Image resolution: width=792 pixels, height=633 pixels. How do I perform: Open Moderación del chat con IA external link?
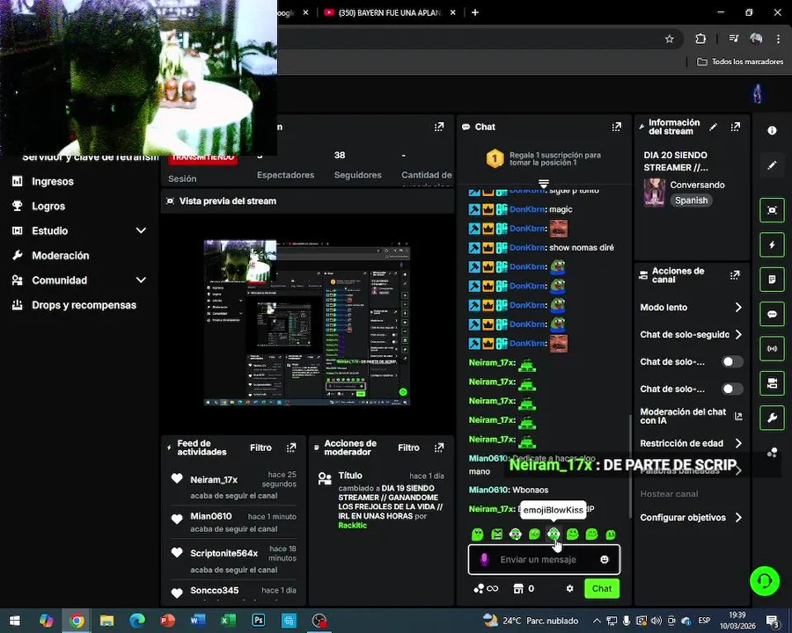[x=738, y=417]
